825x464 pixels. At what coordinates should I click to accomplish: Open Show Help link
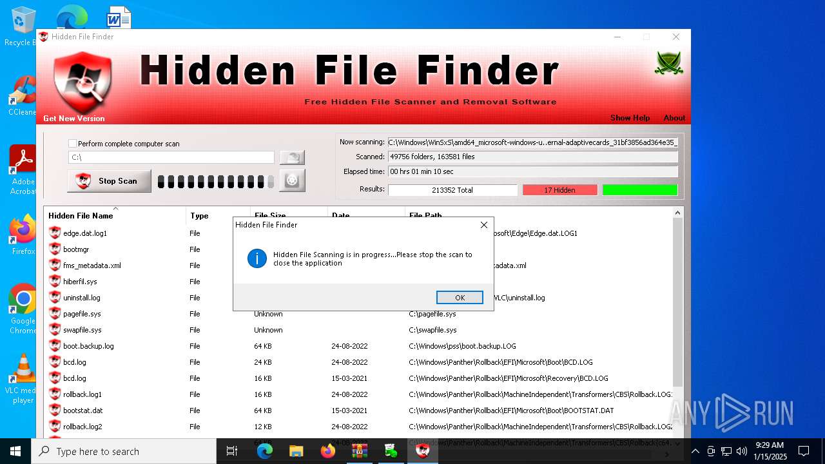click(x=630, y=118)
